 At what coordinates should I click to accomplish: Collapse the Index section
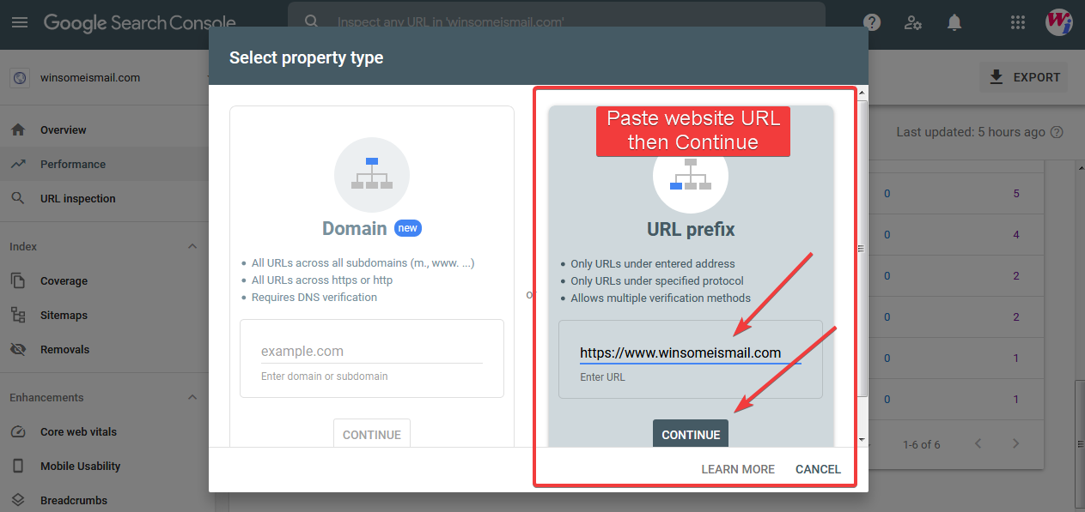pos(192,246)
